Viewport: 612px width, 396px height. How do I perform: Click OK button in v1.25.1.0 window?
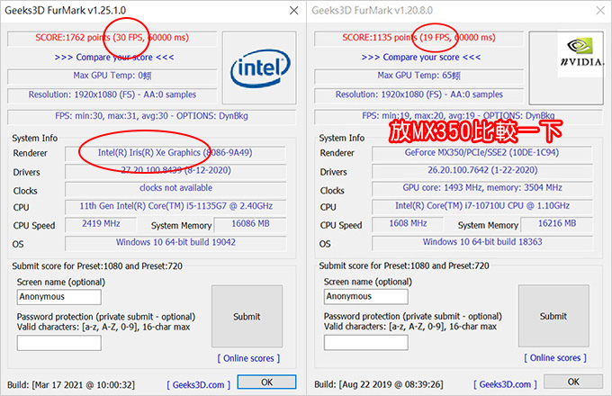(x=267, y=382)
